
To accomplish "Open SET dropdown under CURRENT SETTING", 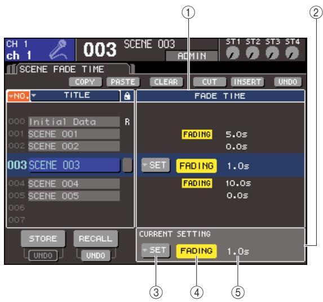I will click(x=156, y=250).
